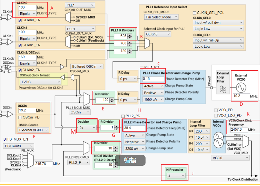260x186 pixels.
Task: Click the FB_MUX multiplexer symbol
Action: point(30,160)
